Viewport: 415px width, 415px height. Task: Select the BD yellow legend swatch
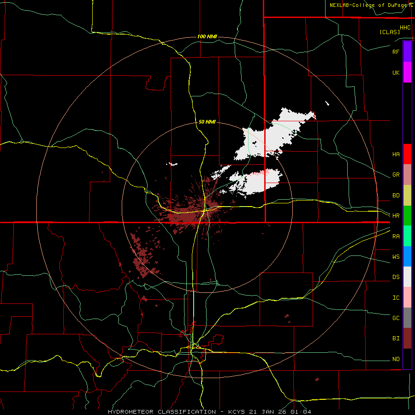(407, 195)
